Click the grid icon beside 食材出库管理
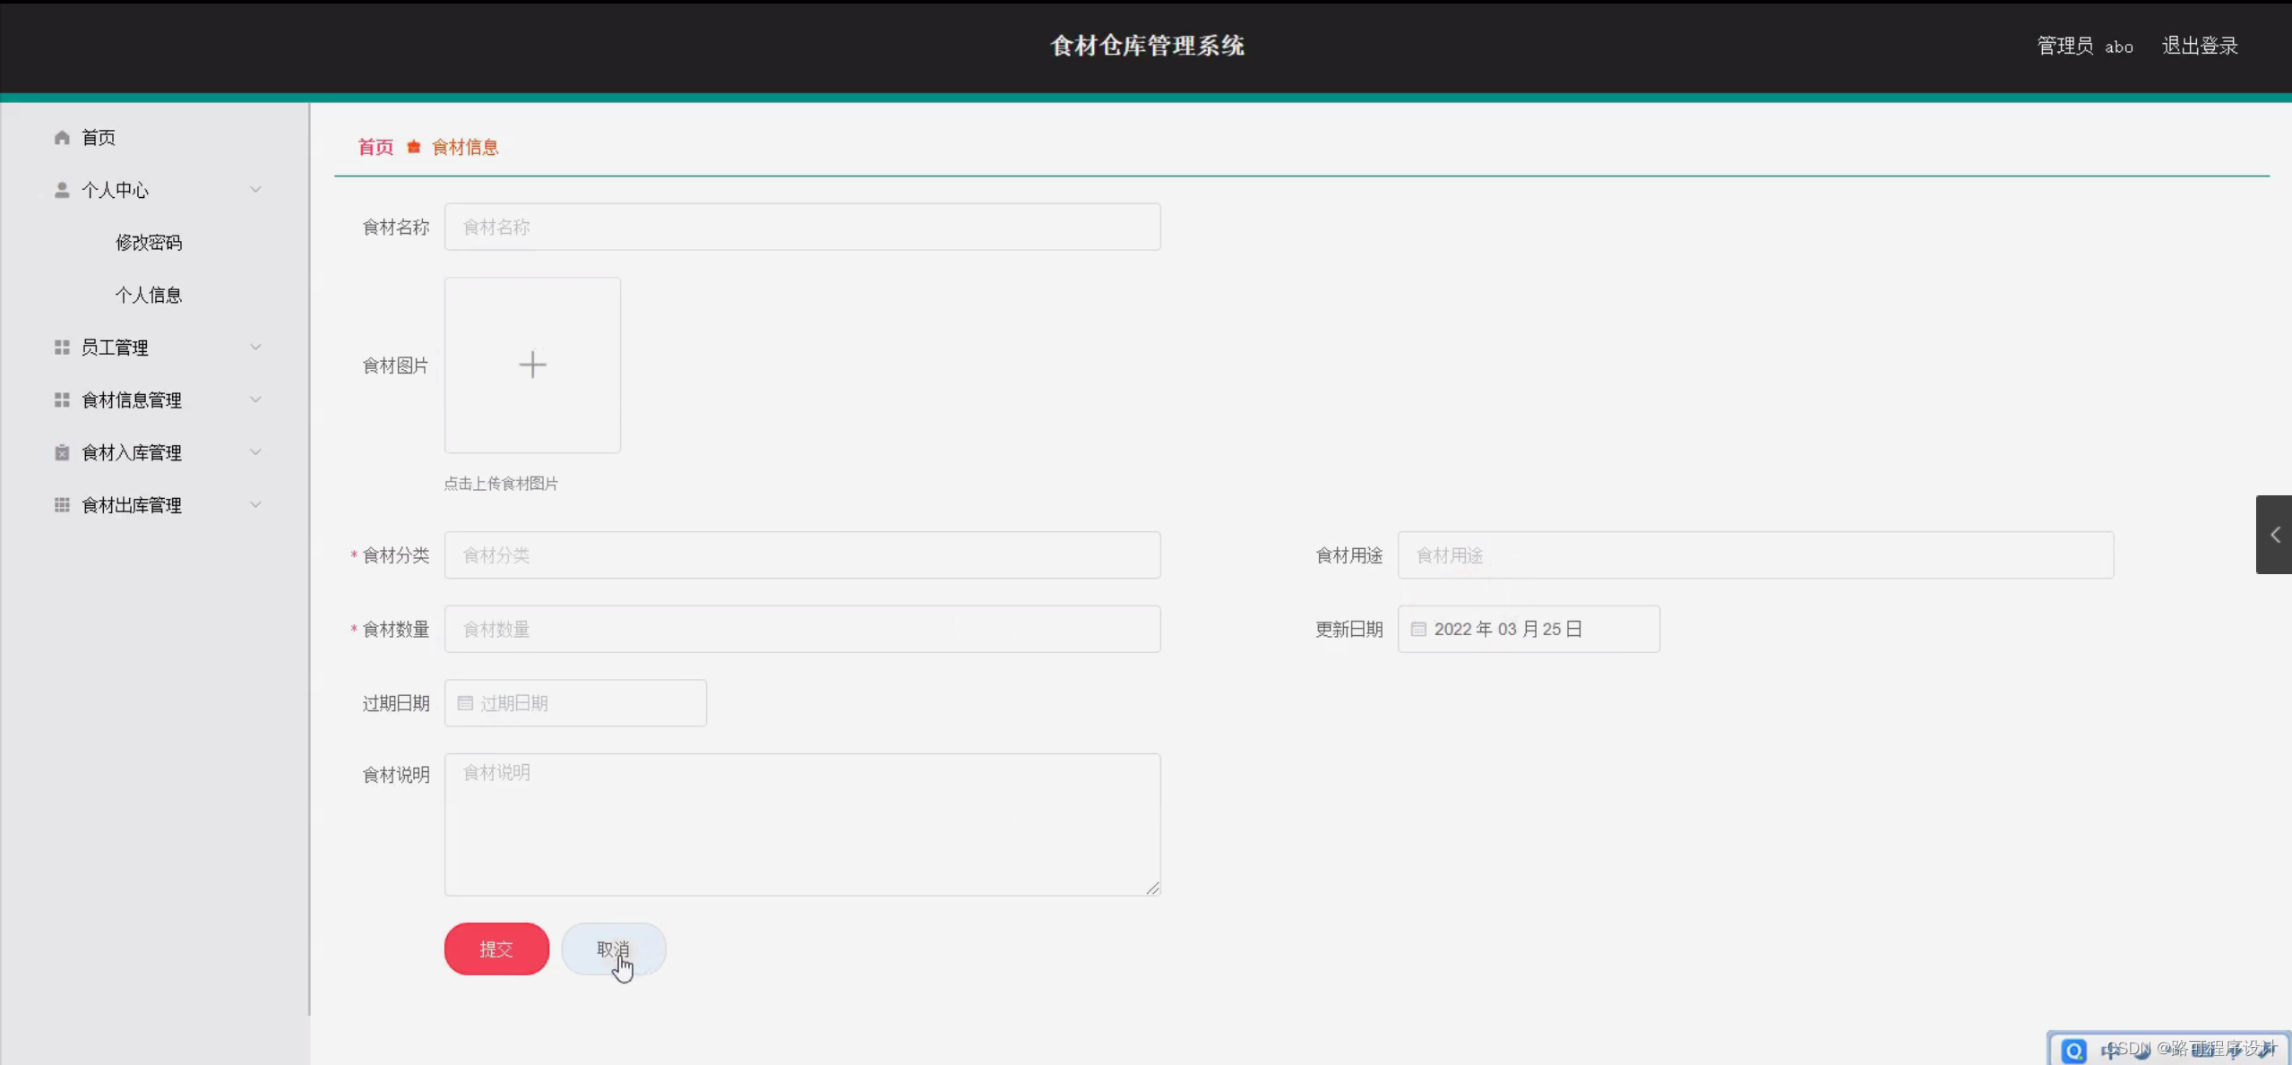 click(62, 505)
